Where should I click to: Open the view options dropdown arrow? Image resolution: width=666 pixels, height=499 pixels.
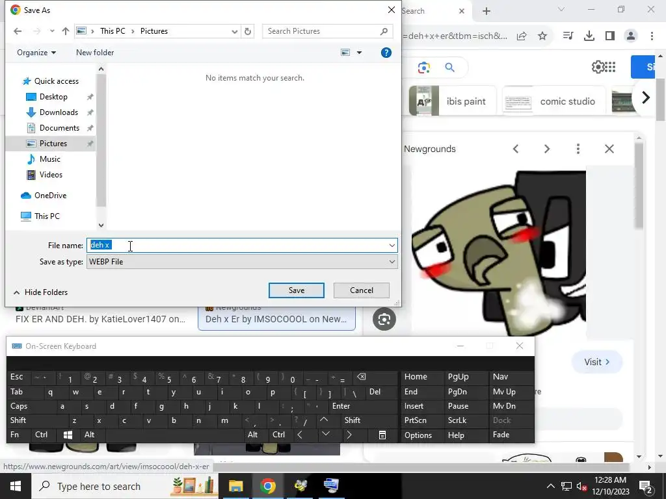pyautogui.click(x=359, y=53)
